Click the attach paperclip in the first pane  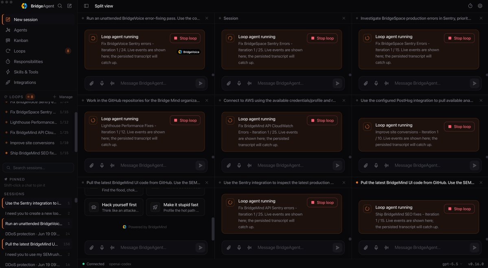coord(92,83)
